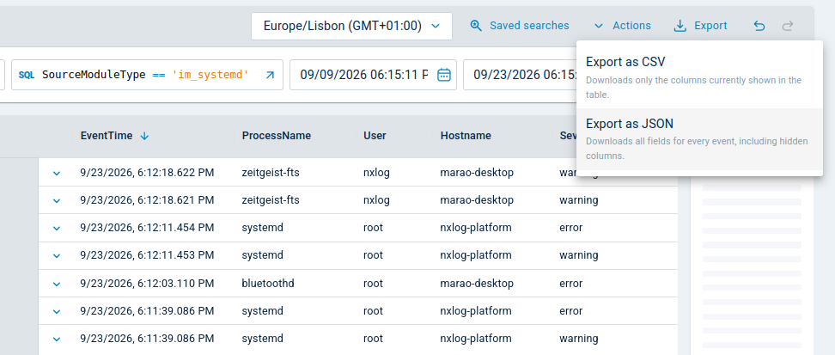Expand the systemd warning row at 6:11:39.086 PM
The height and width of the screenshot is (355, 835).
57,339
